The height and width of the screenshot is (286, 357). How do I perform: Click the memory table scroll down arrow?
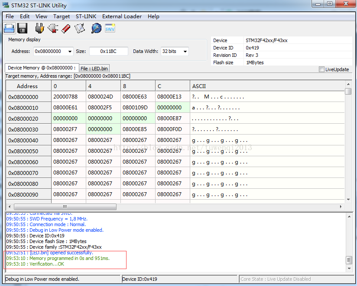[348, 200]
